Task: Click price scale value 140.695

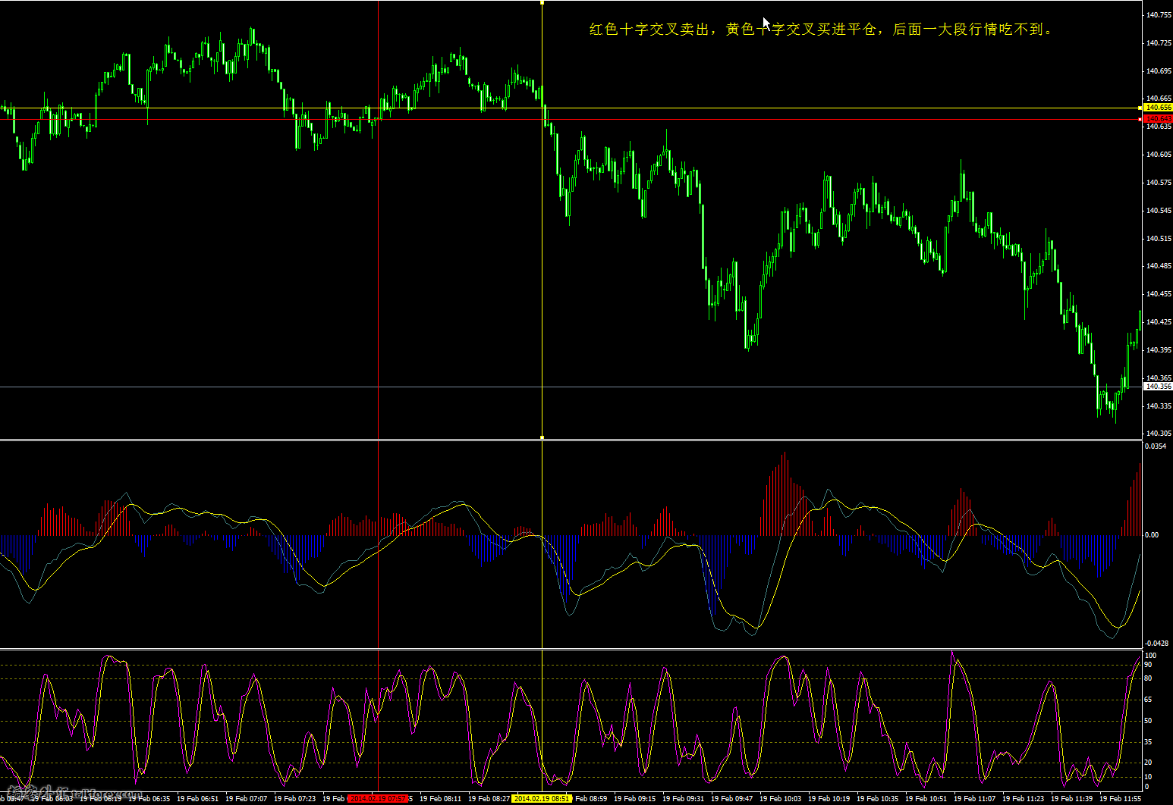Action: tap(1159, 71)
